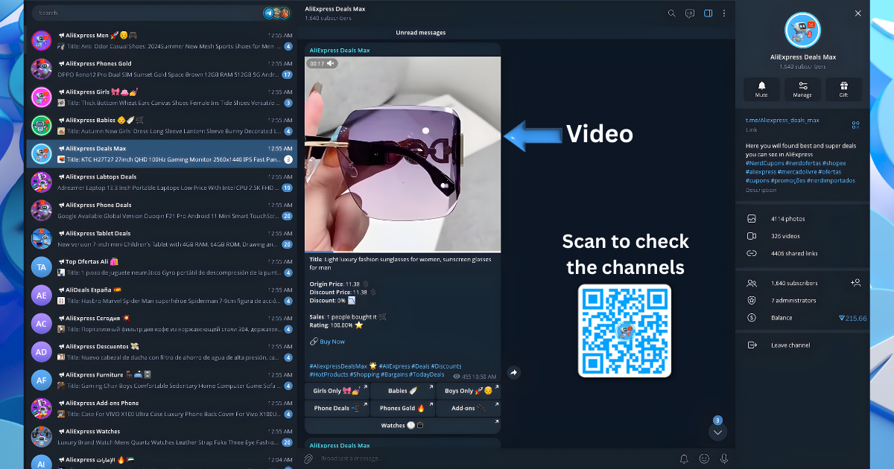Open the AliExpress Watches chat
Image resolution: width=894 pixels, height=469 pixels.
tap(162, 436)
